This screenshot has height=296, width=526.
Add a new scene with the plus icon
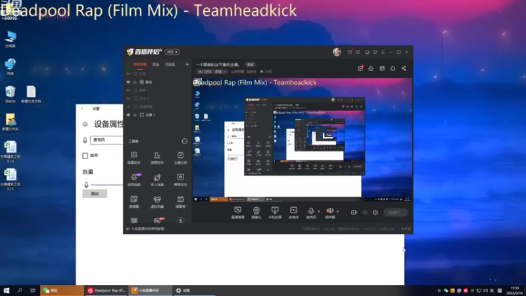[187, 64]
